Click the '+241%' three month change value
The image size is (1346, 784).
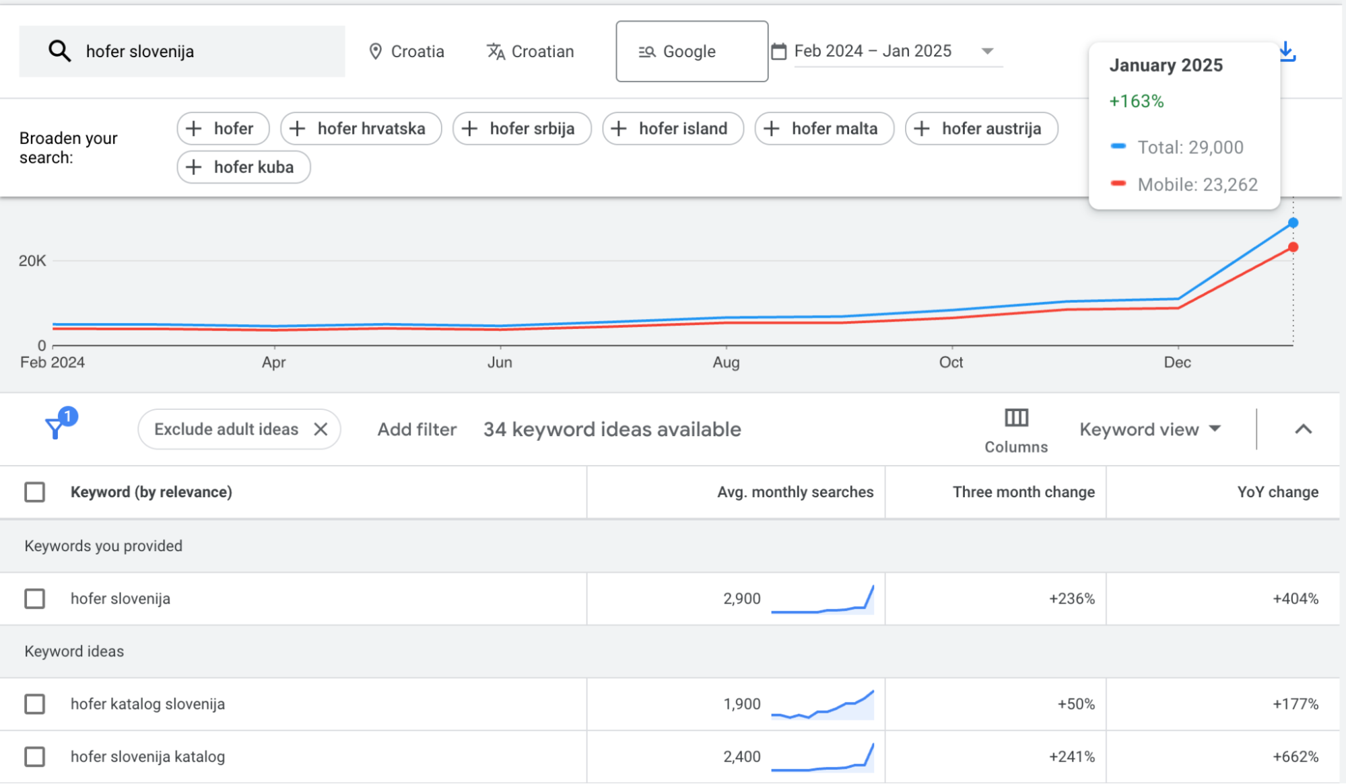coord(1071,756)
